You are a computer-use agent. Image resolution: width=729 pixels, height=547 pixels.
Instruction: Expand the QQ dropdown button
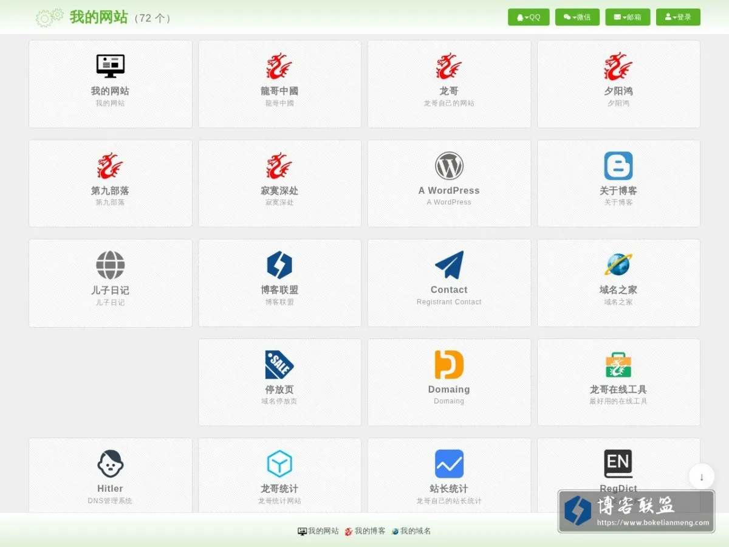[x=529, y=17]
